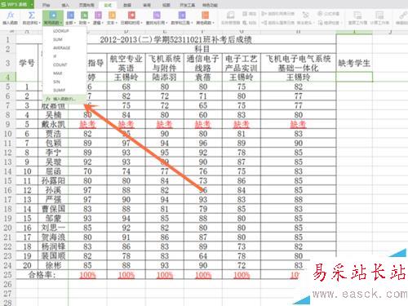The width and height of the screenshot is (408, 306).
Task: Select row header 9
Action: point(8,124)
